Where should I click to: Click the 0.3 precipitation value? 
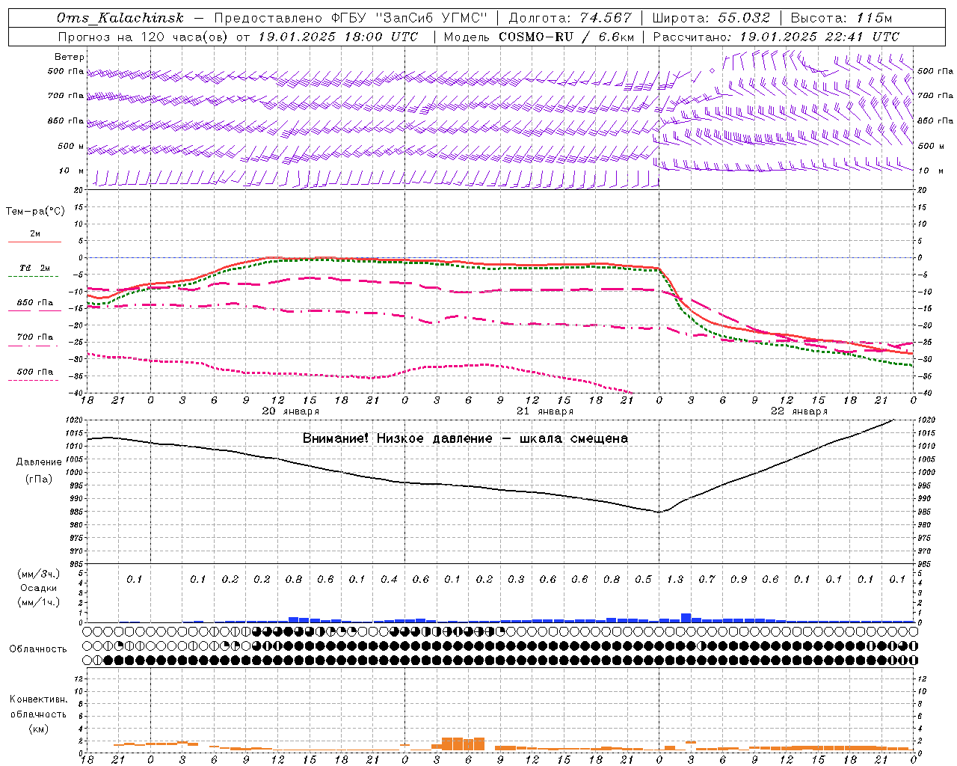point(516,579)
